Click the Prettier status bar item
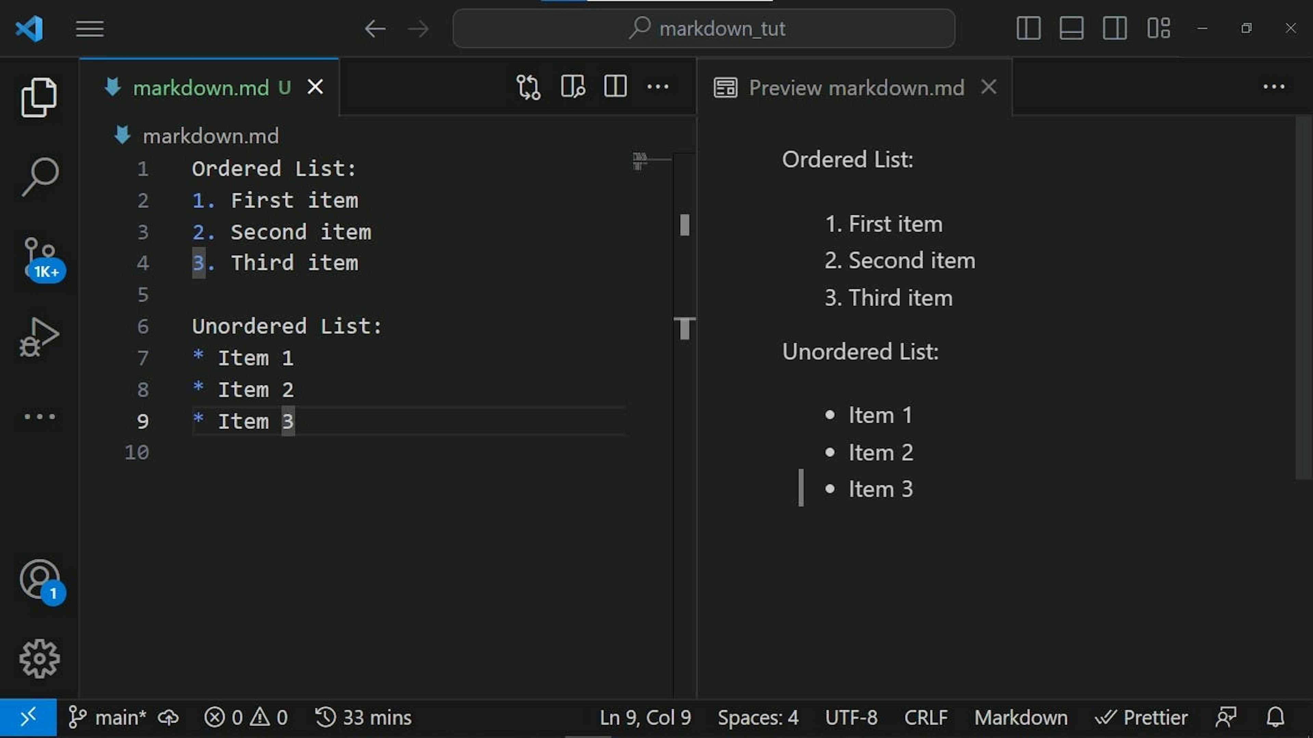Screen dimensions: 1313x738 pyautogui.click(x=1141, y=717)
